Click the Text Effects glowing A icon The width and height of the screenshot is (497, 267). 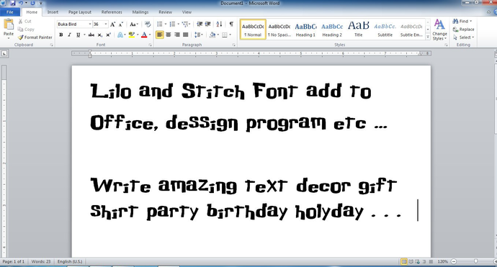pyautogui.click(x=120, y=35)
